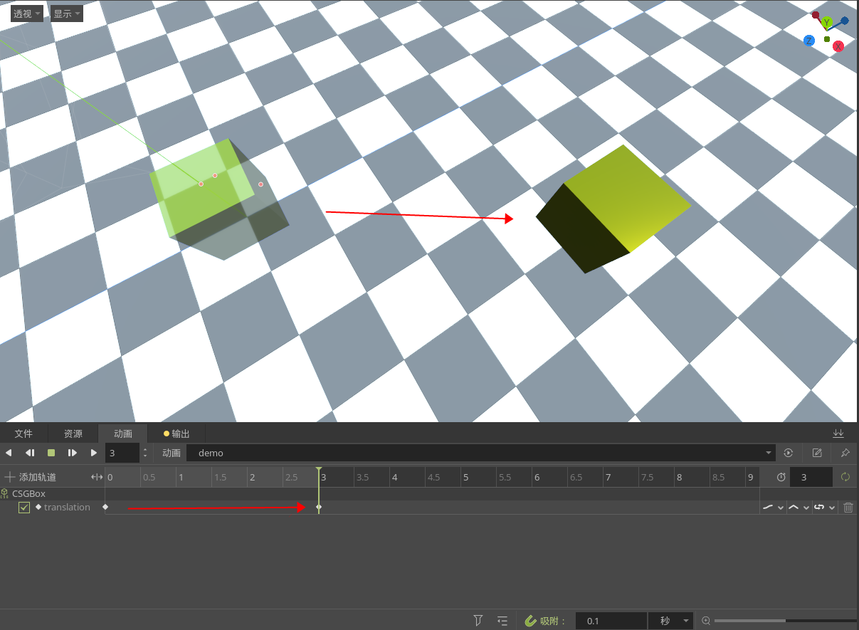The width and height of the screenshot is (859, 630).
Task: Switch to the 动画 tab
Action: click(x=123, y=434)
